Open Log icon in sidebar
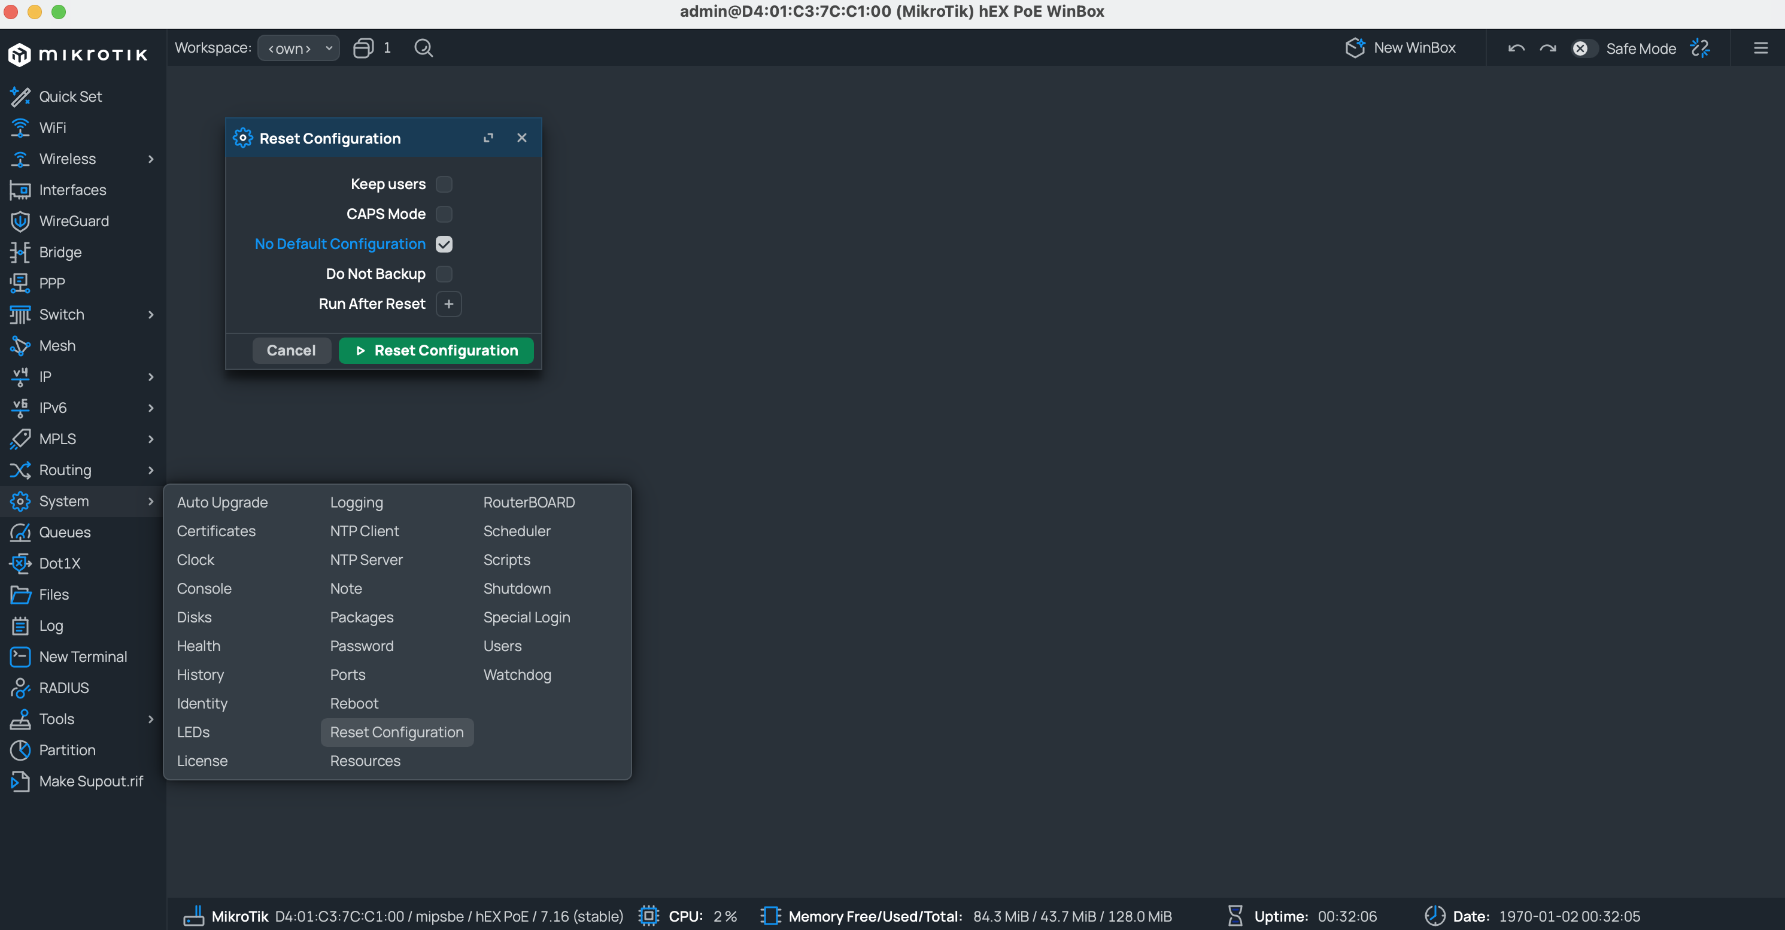This screenshot has width=1785, height=930. tap(20, 626)
